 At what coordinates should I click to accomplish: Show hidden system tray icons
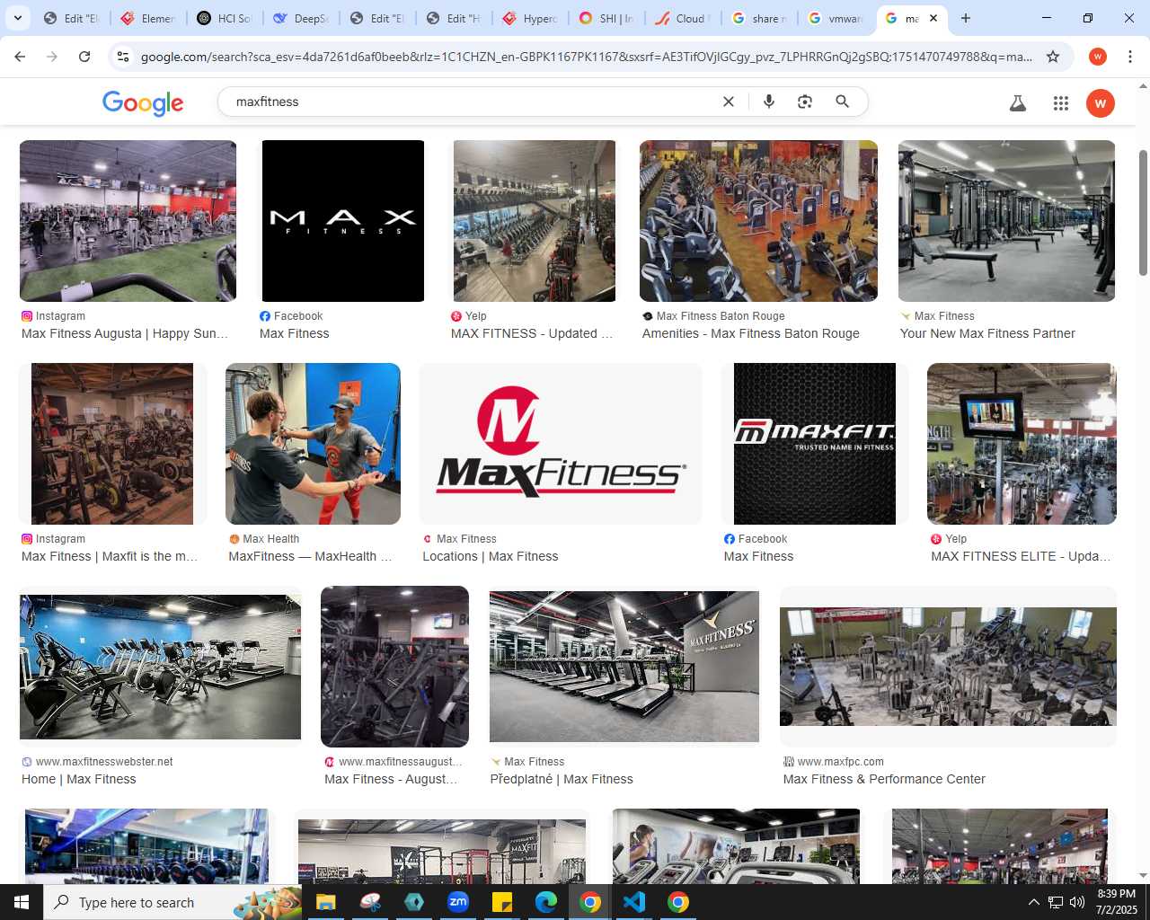pyautogui.click(x=1033, y=902)
